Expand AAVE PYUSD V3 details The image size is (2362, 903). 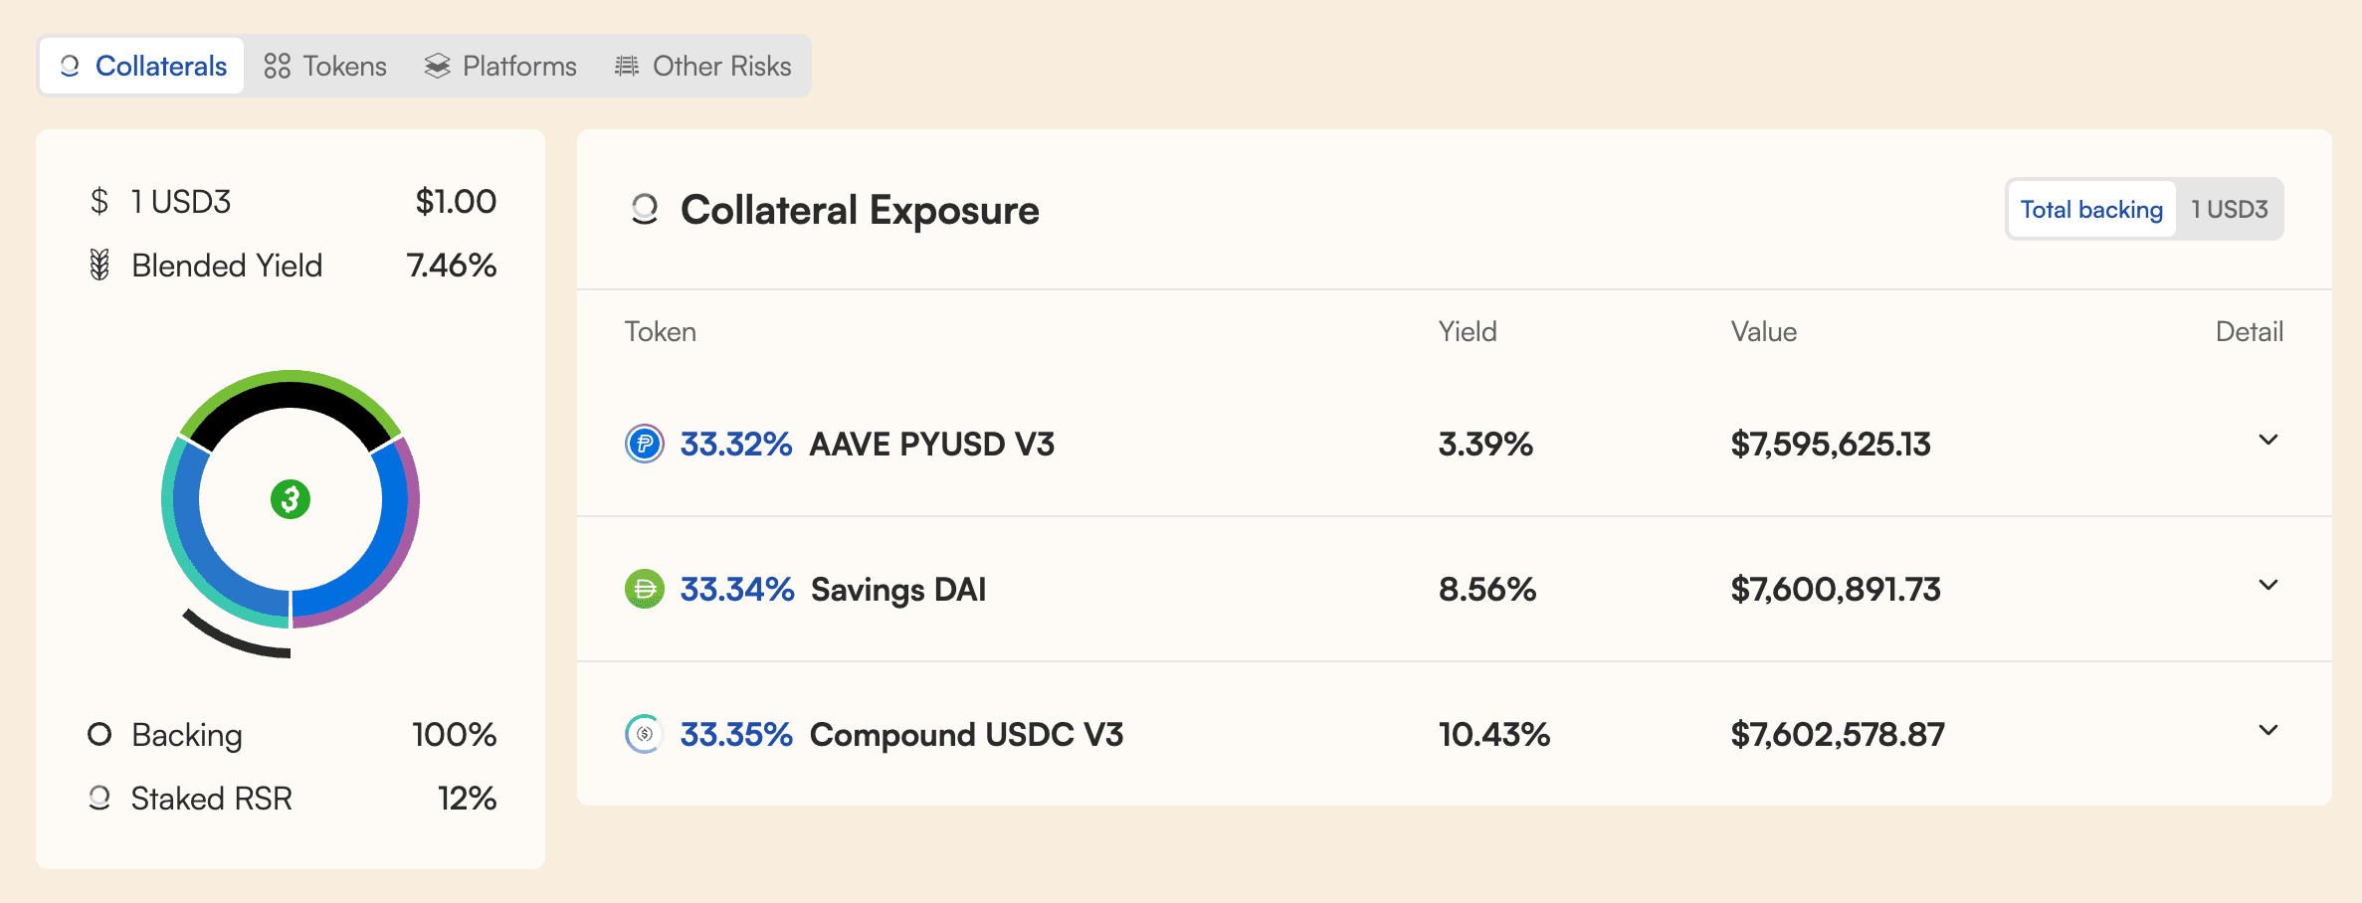(2267, 441)
